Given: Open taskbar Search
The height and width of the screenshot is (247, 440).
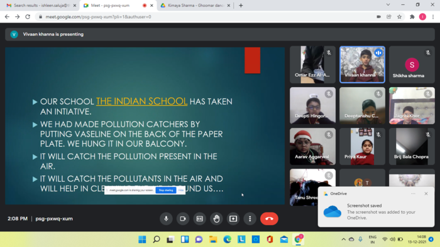Looking at the screenshot, I should pyautogui.click(x=157, y=239).
